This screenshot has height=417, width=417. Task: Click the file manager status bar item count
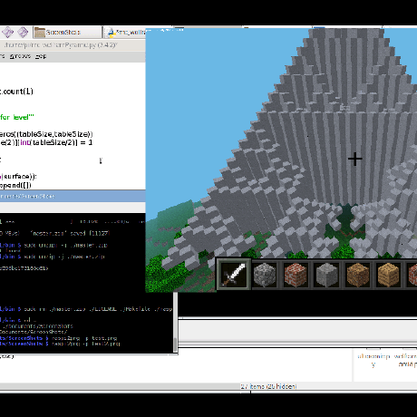pos(268,386)
